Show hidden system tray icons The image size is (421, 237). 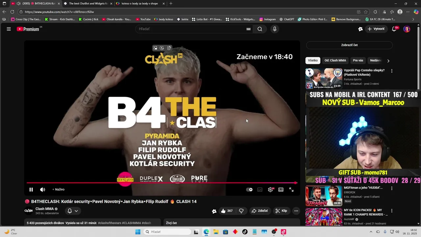tap(371, 232)
